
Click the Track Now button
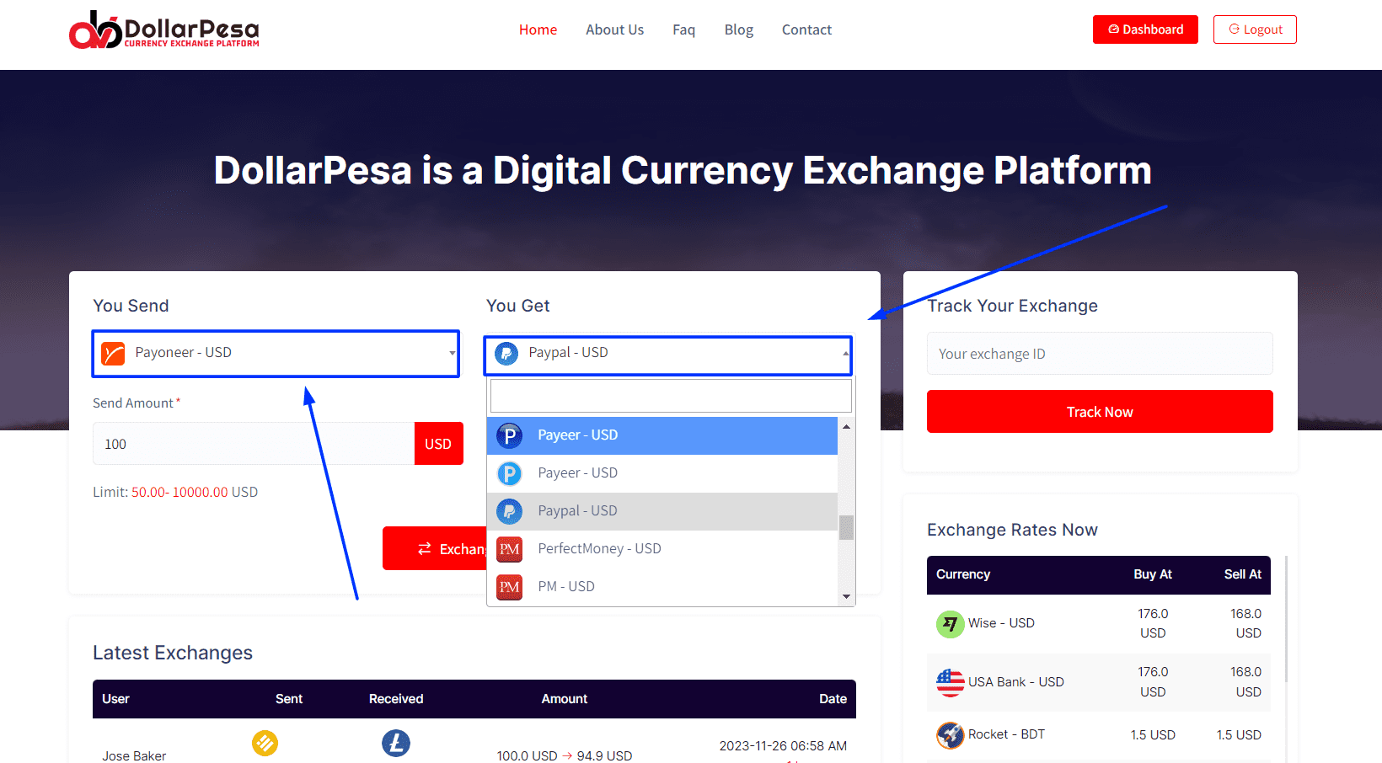(1100, 412)
